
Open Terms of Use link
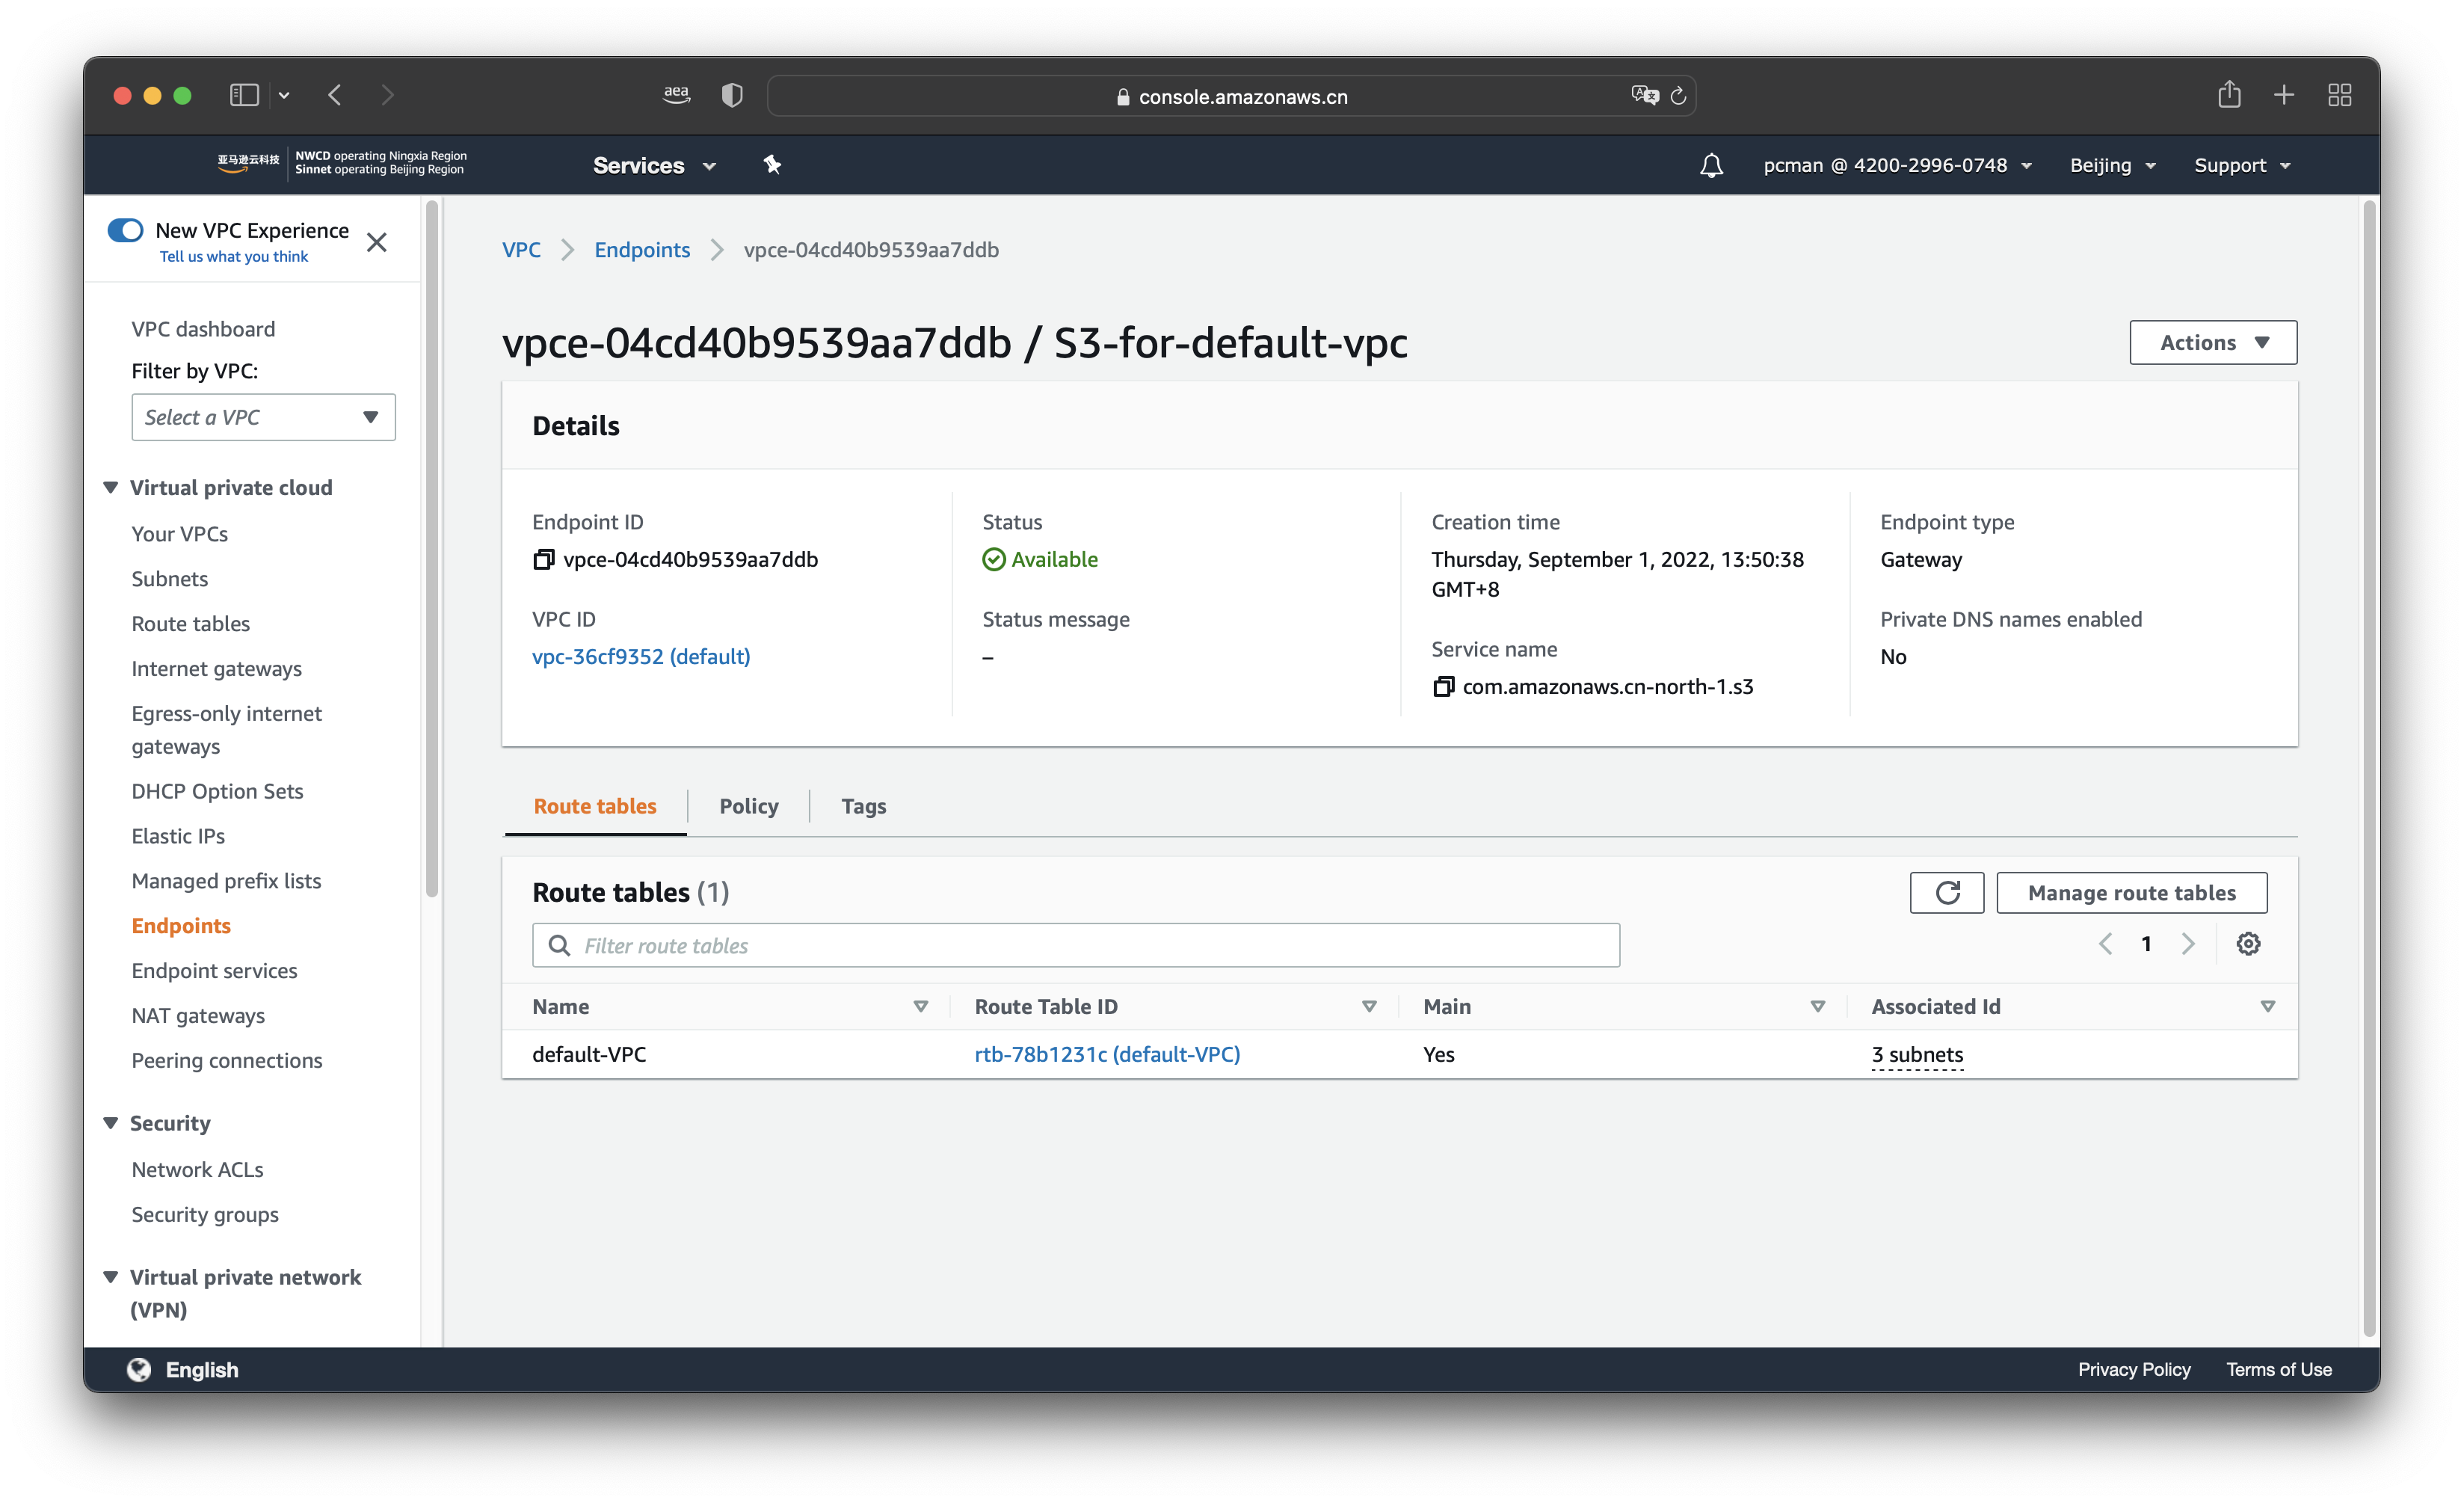click(x=2279, y=1371)
